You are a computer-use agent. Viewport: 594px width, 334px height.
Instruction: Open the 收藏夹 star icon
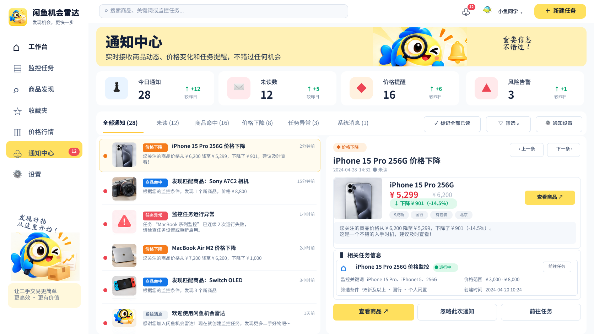click(x=17, y=111)
